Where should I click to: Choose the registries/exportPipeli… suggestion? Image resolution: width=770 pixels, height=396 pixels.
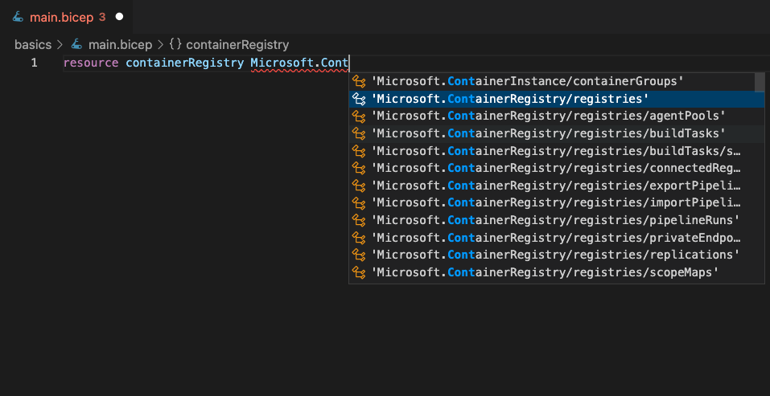557,186
